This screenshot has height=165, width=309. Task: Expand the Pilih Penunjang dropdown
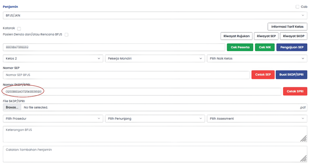click(x=154, y=118)
